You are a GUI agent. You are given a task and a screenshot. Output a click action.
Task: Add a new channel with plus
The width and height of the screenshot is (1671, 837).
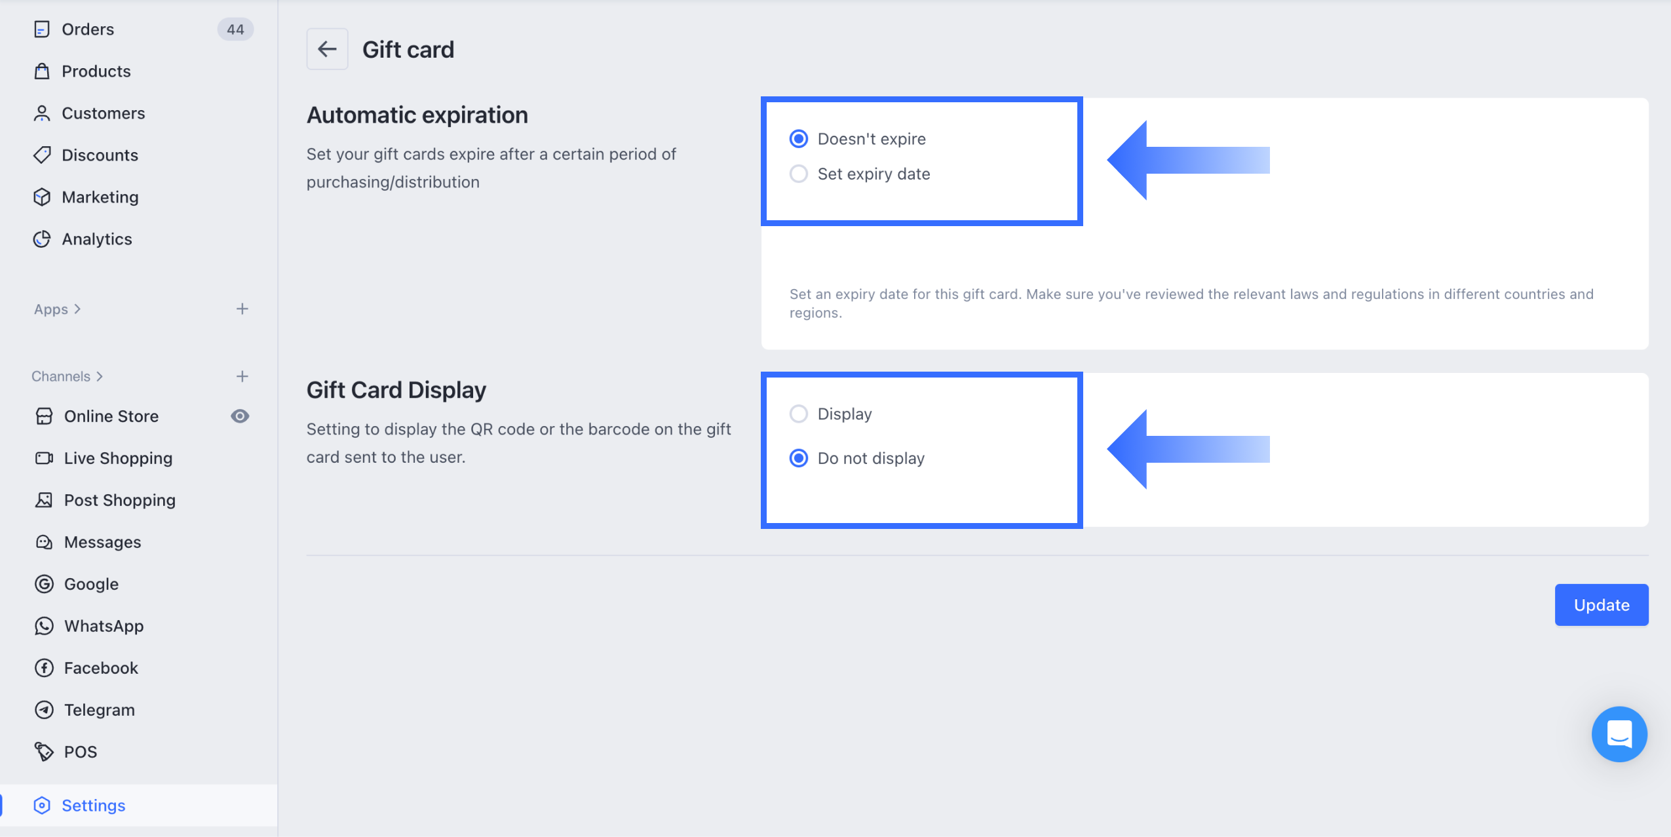(x=242, y=376)
